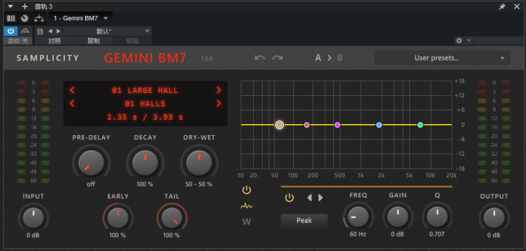This screenshot has width=526, height=251.
Task: Click the 对照 compare button
Action: (x=55, y=41)
